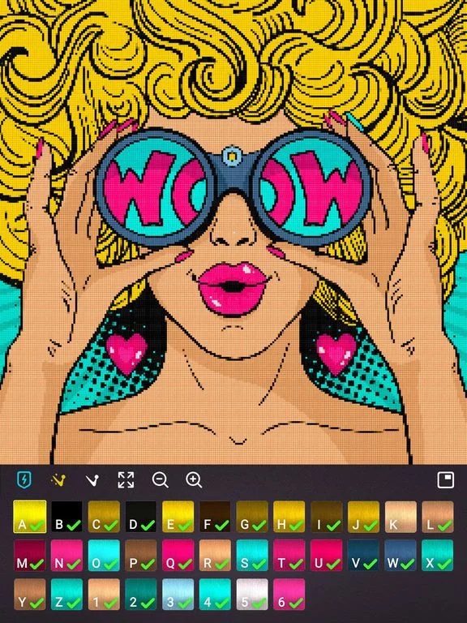This screenshot has height=623, width=467.
Task: Select turquoise swatch S
Action: [252, 556]
